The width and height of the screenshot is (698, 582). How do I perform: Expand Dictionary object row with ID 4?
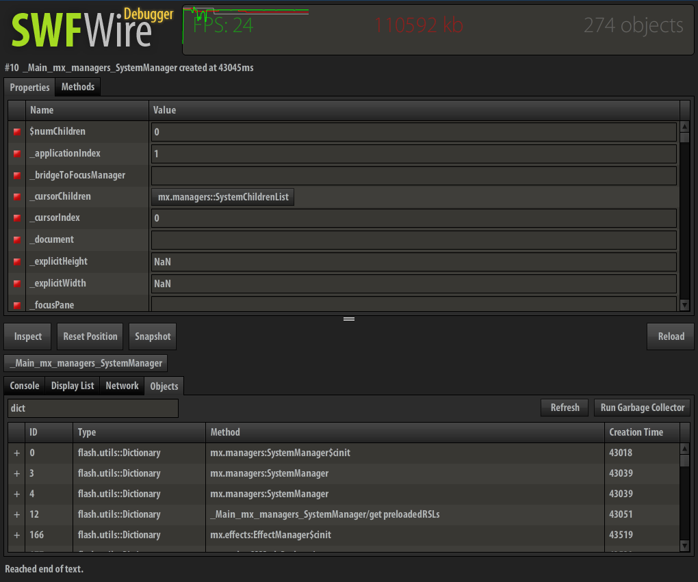tap(17, 494)
